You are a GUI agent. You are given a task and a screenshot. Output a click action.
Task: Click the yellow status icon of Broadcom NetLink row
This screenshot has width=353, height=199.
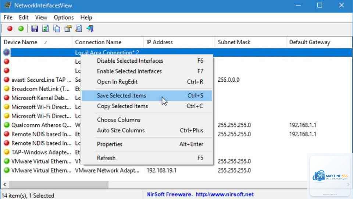pos(7,89)
